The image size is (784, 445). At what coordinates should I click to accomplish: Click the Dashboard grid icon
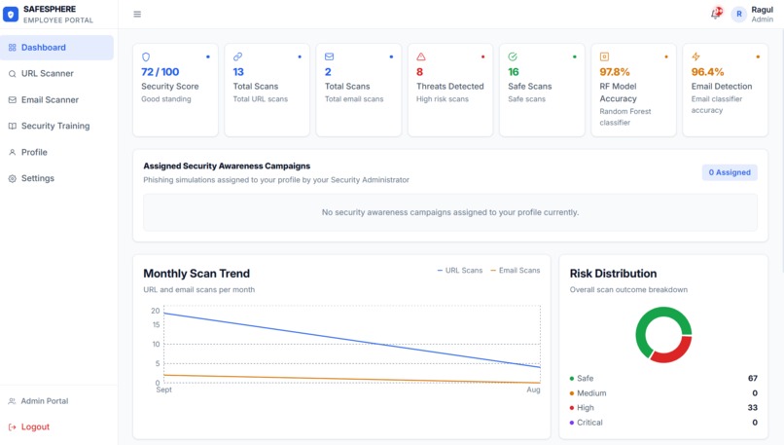coord(13,48)
